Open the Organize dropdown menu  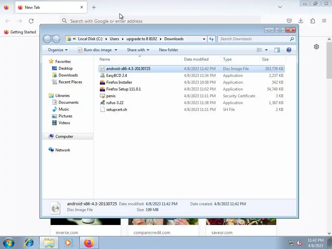[58, 50]
